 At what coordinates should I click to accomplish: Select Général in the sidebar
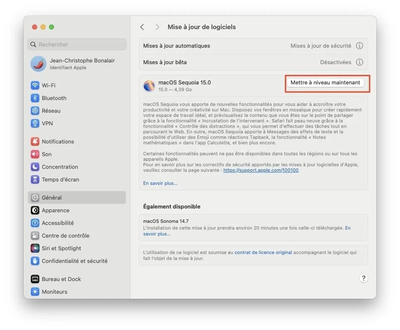point(52,197)
